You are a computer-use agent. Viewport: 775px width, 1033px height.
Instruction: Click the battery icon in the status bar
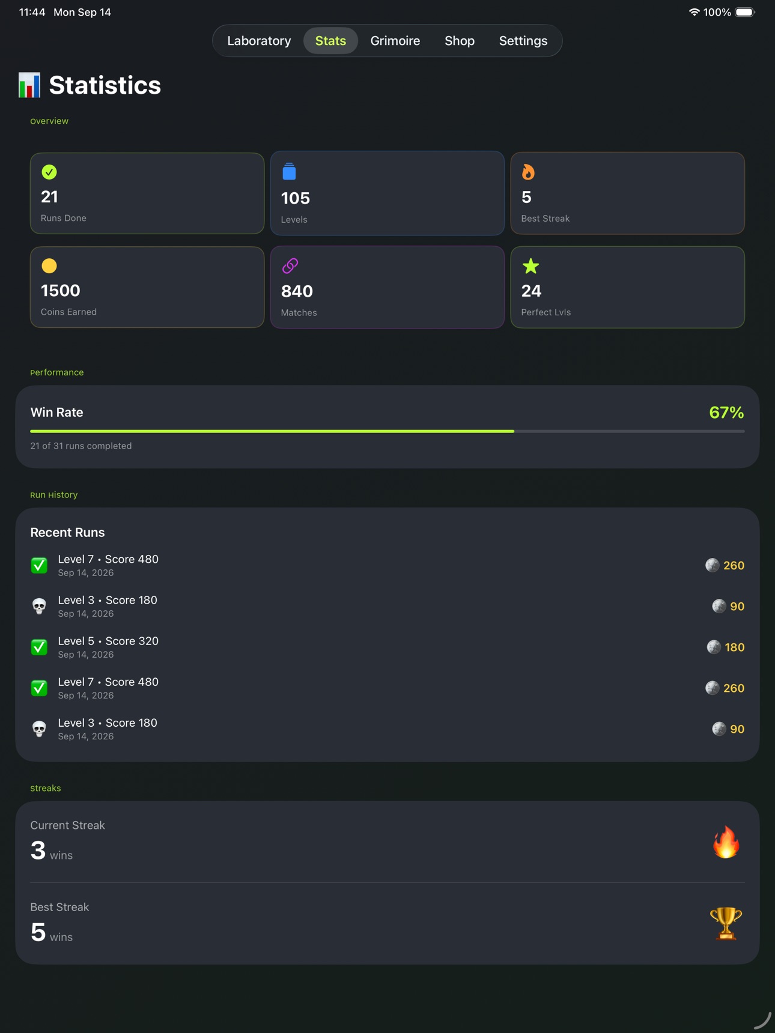click(745, 12)
